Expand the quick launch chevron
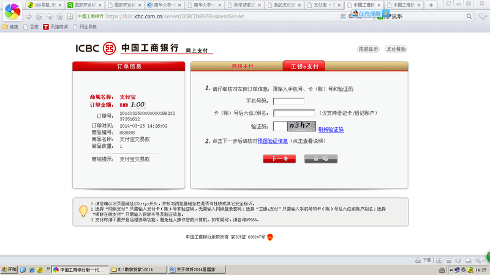 pyautogui.click(x=48, y=269)
